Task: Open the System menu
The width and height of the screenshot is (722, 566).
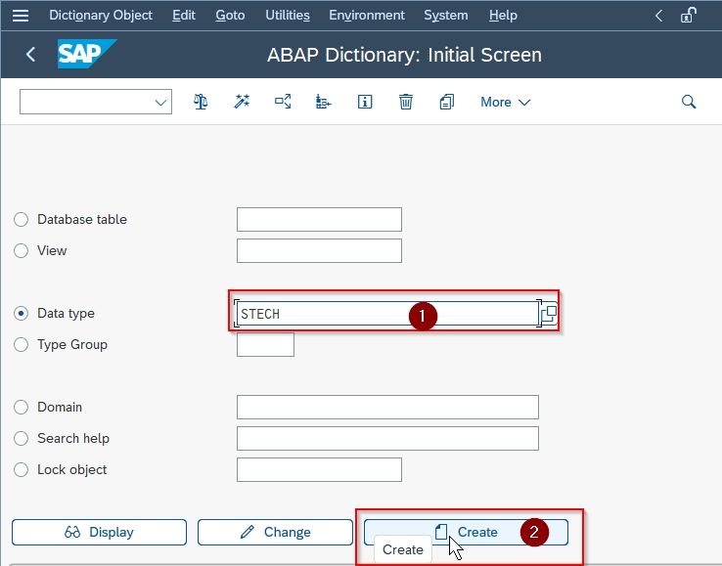Action: pyautogui.click(x=446, y=16)
